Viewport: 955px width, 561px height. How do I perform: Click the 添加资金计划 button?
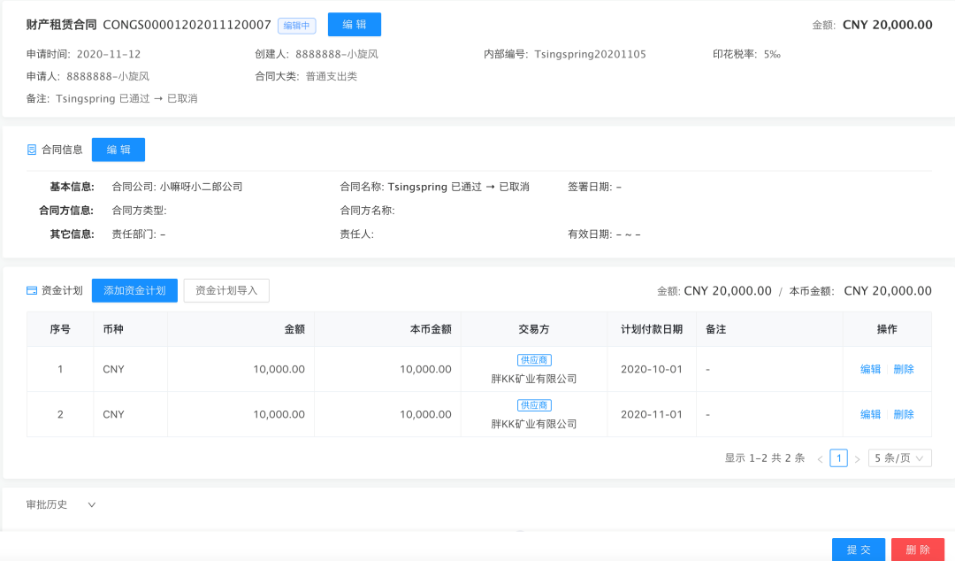point(134,290)
